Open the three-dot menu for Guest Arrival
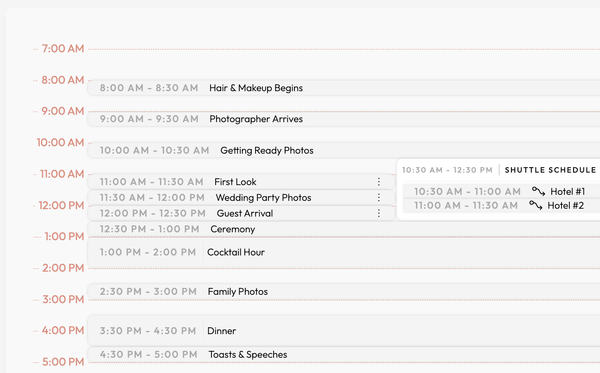Viewport: 600px width, 373px height. [379, 213]
